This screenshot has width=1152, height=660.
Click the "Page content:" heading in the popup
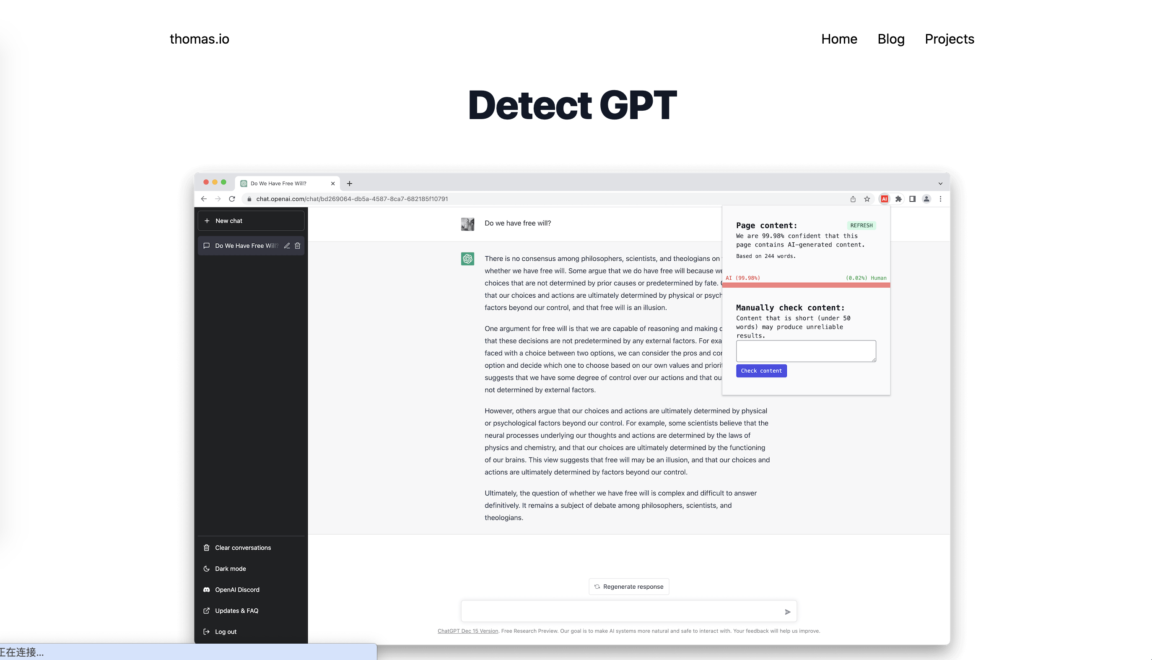[766, 225]
